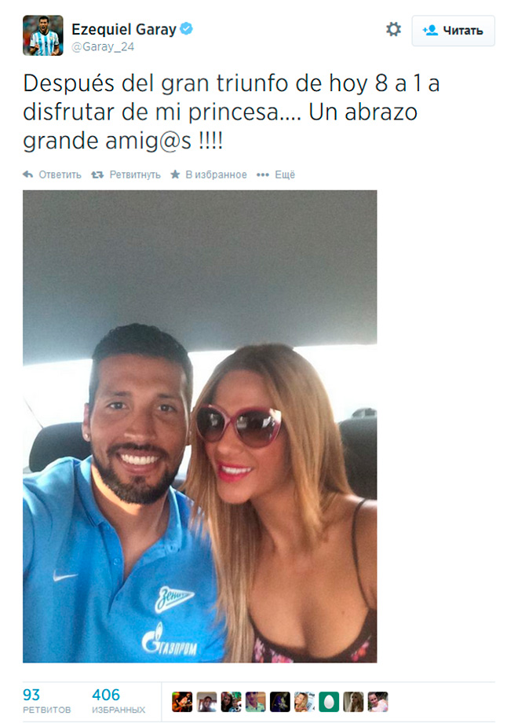Screen dimensions: 518x723
Task: Click the В избранное star icon
Action: (x=175, y=174)
